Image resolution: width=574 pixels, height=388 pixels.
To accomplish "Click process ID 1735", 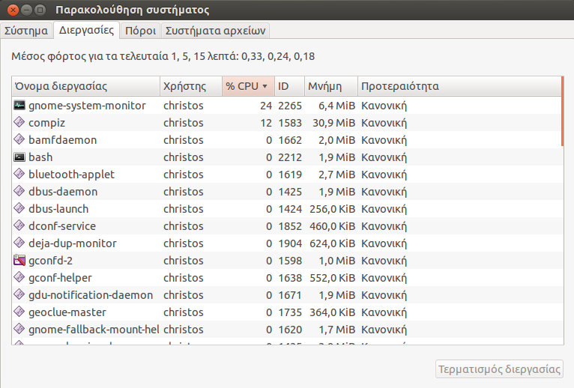I will pyautogui.click(x=290, y=312).
